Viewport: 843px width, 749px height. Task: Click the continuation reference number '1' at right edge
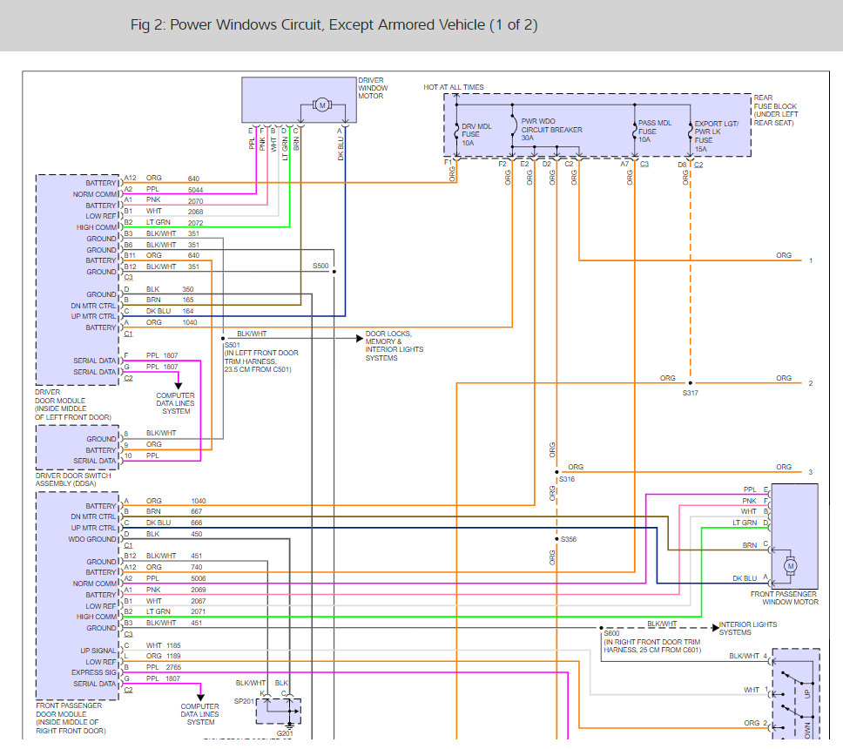tap(811, 260)
